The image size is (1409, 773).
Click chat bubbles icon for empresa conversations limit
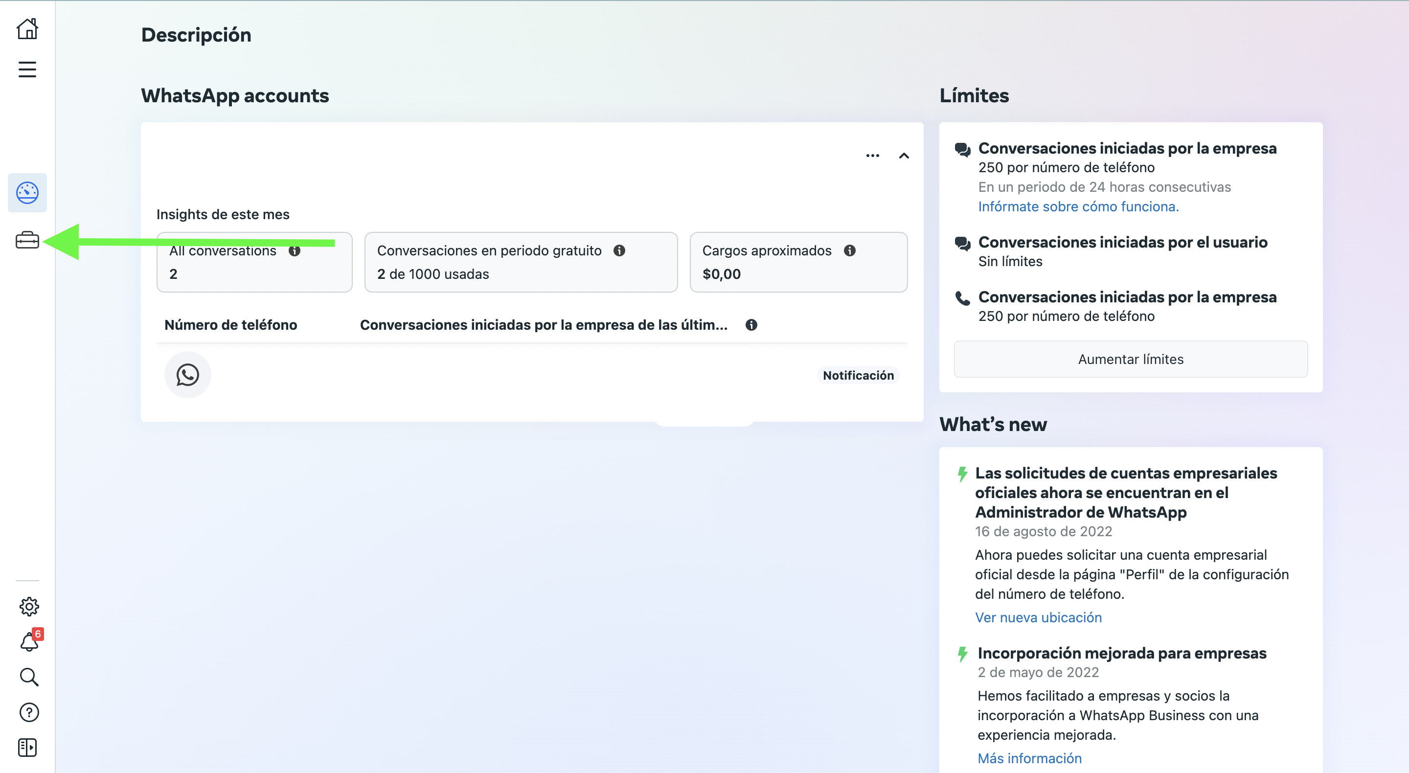[x=963, y=149]
